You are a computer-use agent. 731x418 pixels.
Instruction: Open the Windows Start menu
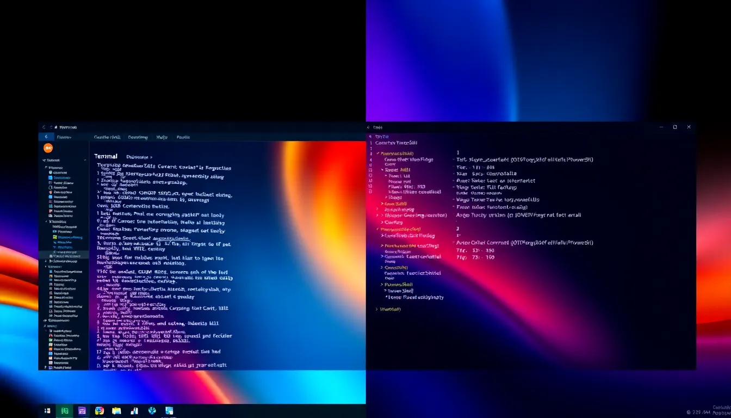click(x=47, y=411)
